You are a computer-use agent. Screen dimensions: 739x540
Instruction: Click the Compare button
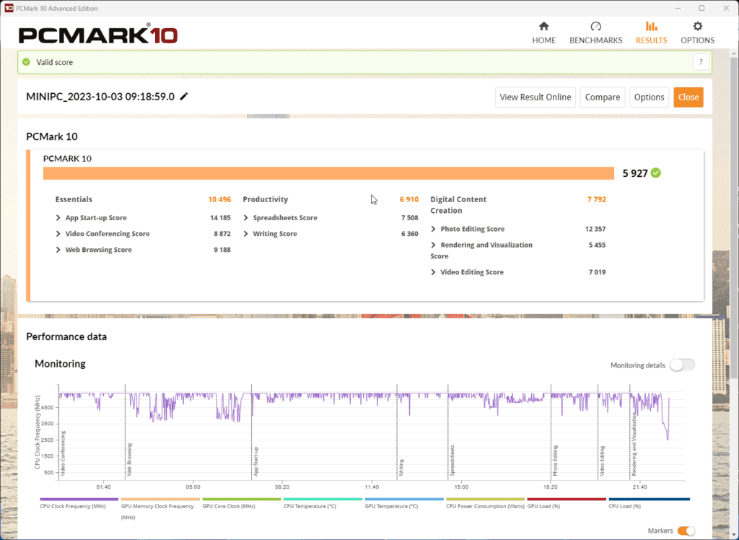pos(602,97)
